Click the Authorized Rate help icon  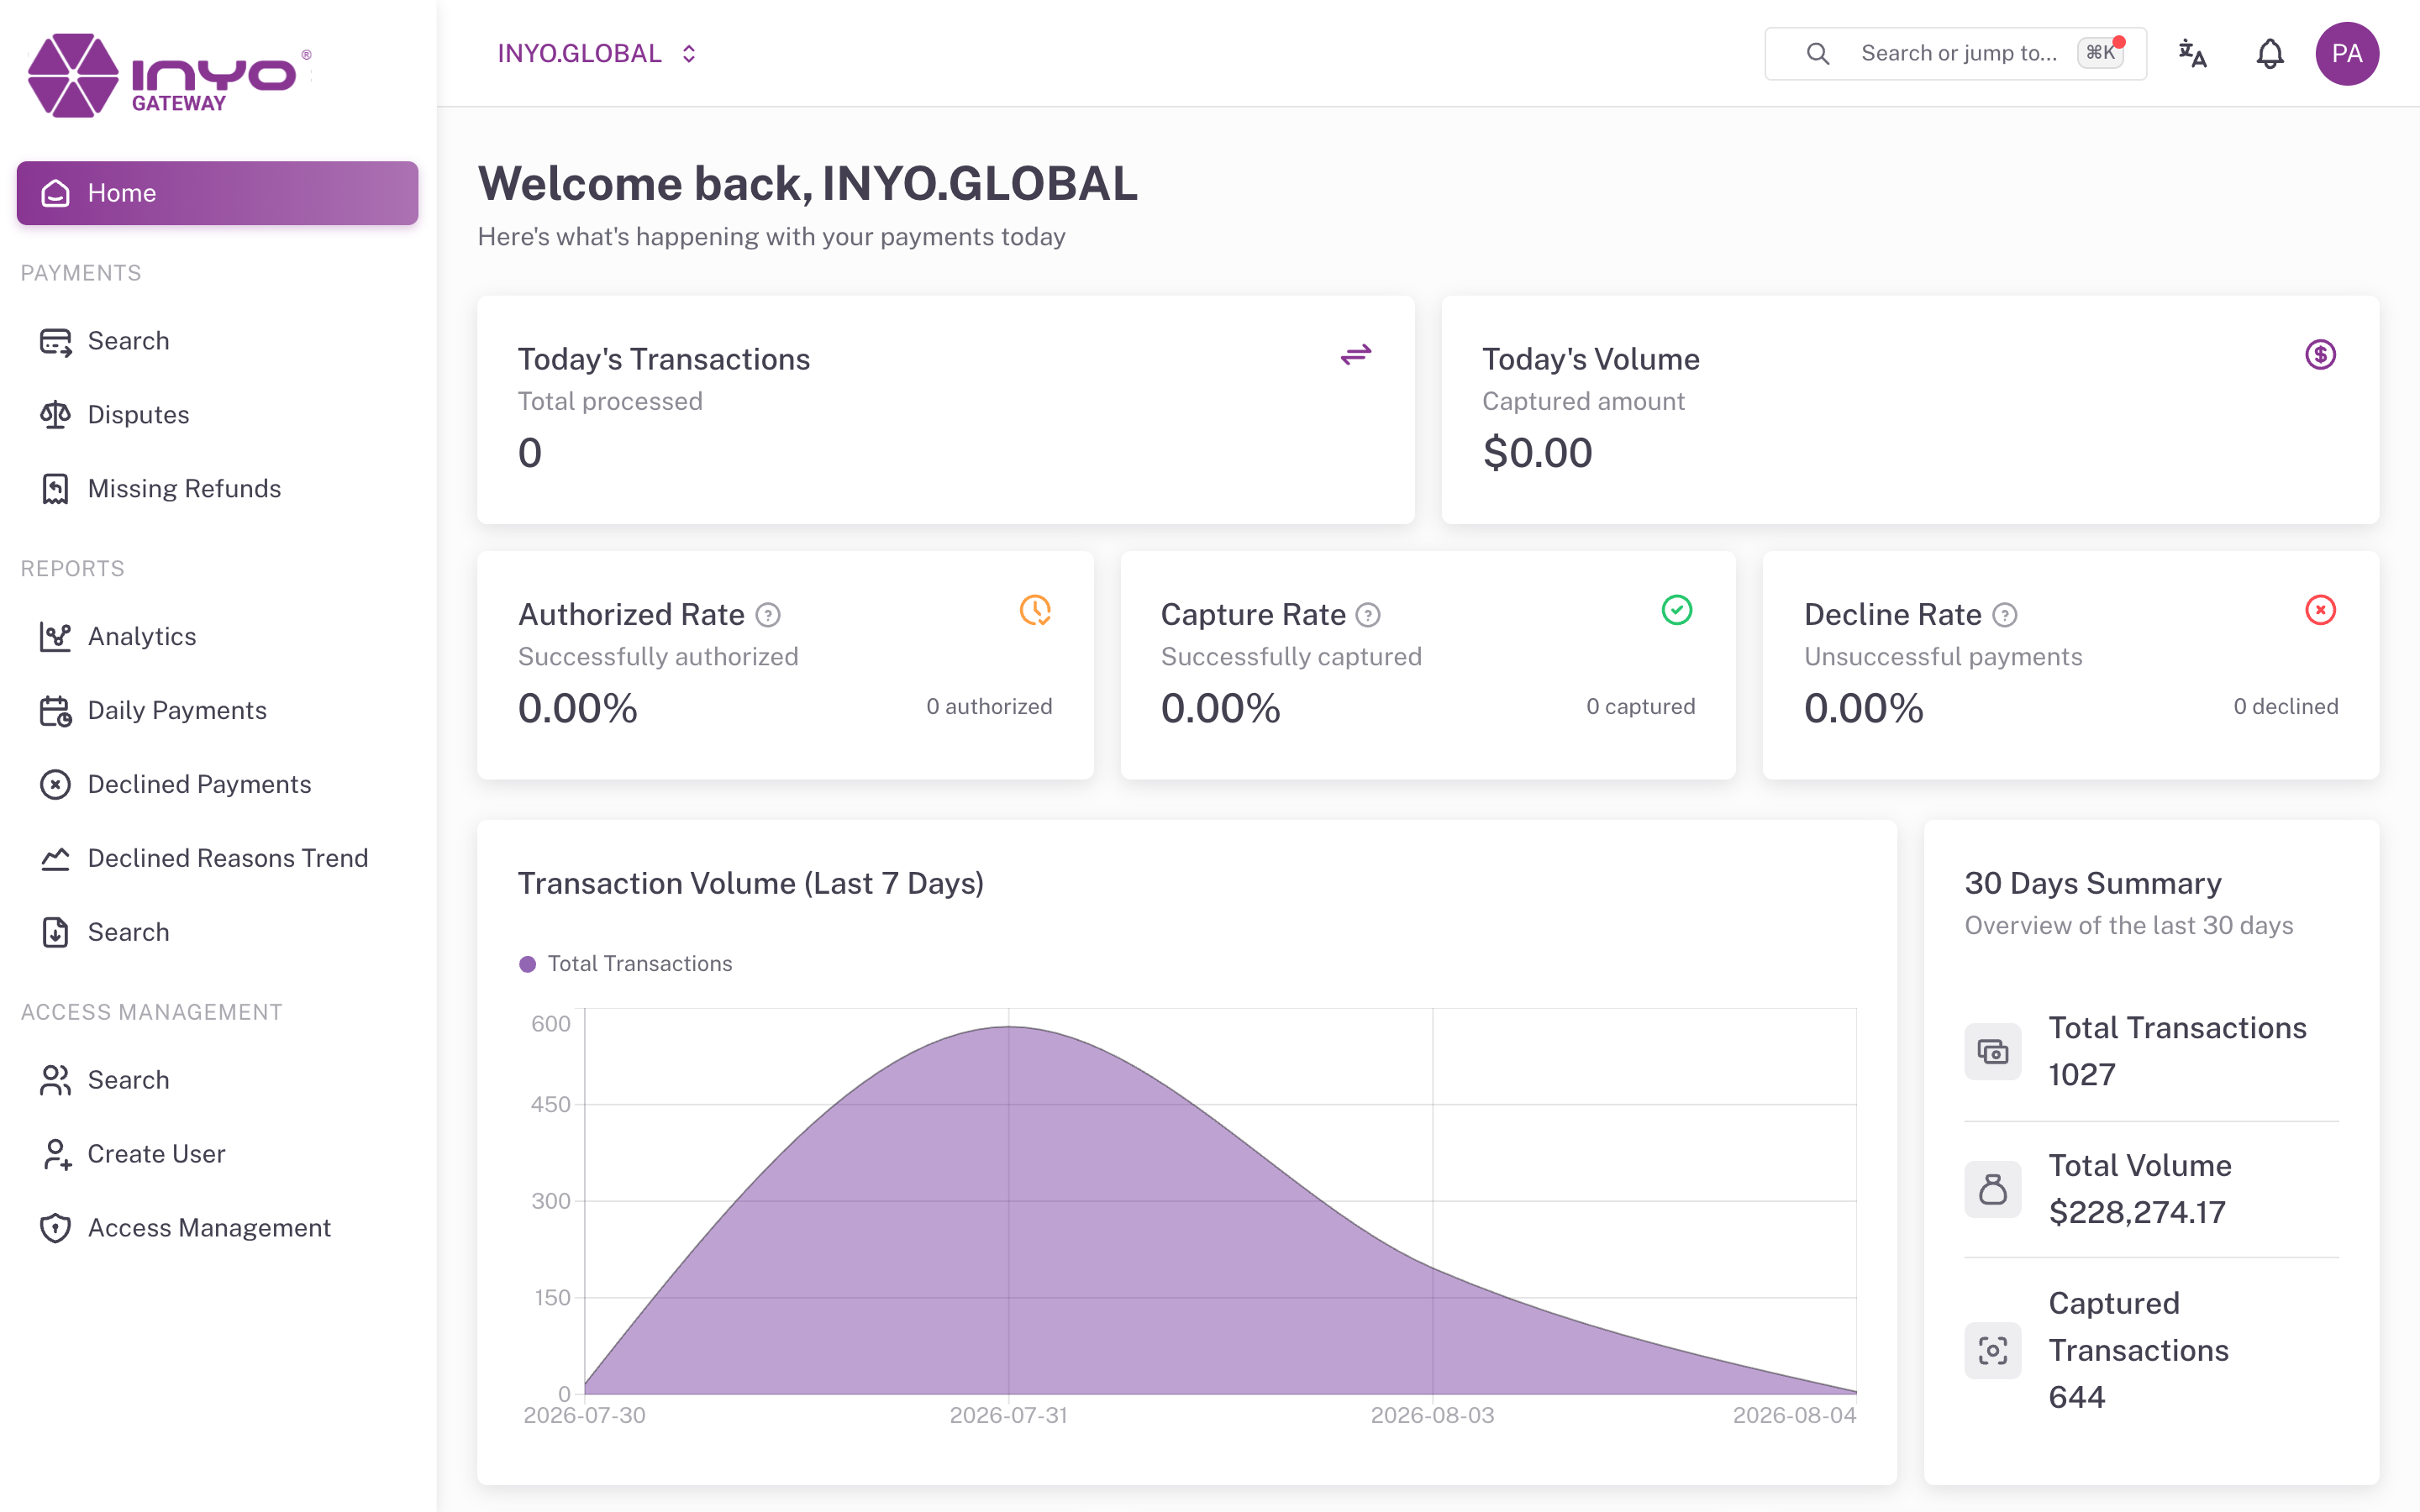(768, 615)
